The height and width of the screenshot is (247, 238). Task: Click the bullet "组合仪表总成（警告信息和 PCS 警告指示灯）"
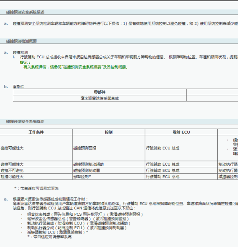coord(85,214)
